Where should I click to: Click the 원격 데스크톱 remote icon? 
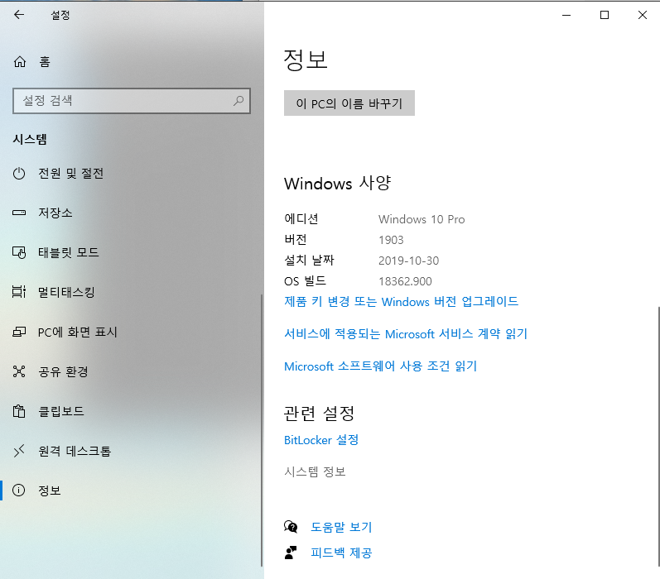pos(19,451)
